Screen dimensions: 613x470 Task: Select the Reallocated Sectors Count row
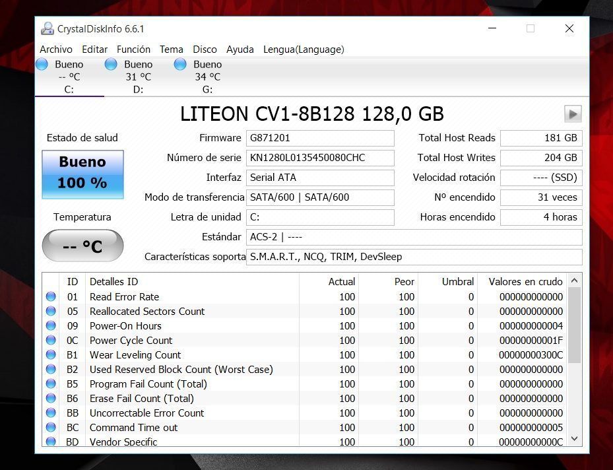147,312
